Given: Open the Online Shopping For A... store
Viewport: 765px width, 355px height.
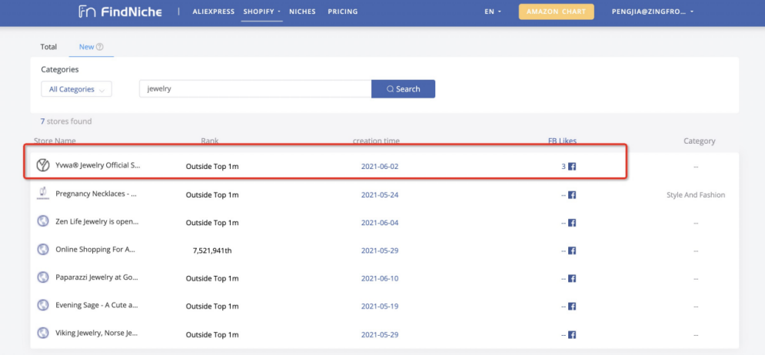Looking at the screenshot, I should (95, 250).
